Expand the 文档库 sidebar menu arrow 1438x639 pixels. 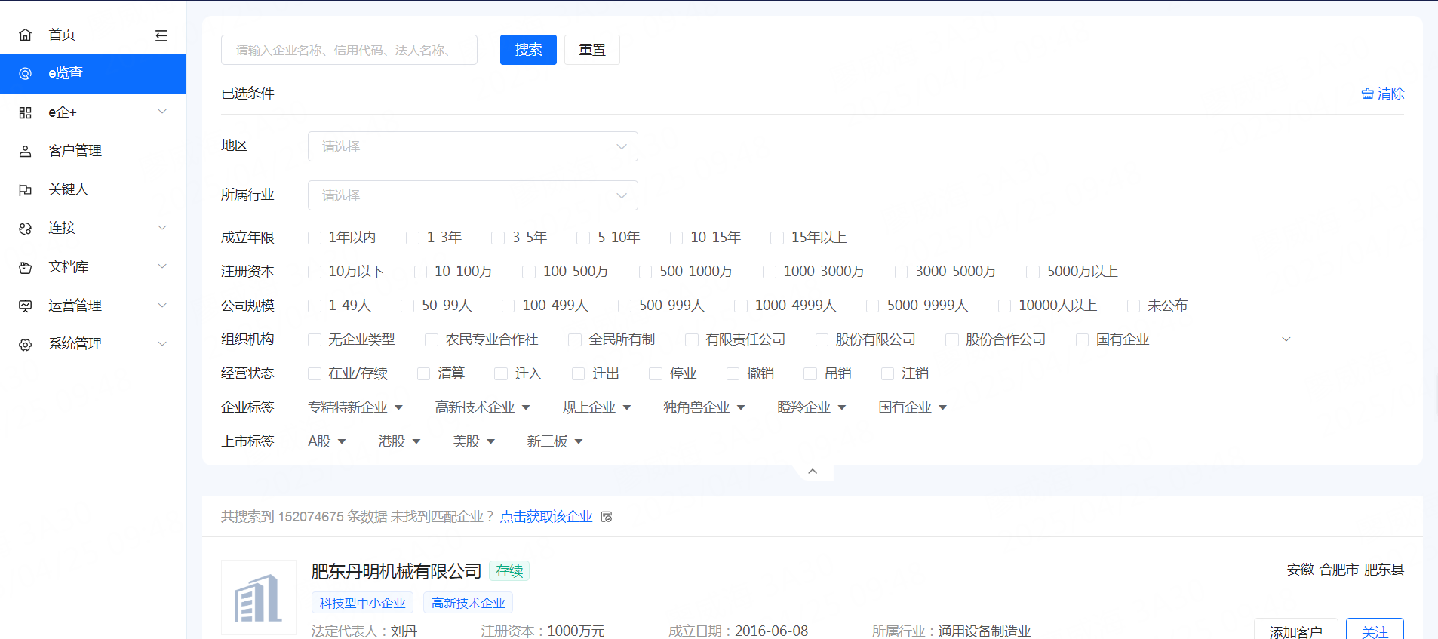tap(161, 266)
